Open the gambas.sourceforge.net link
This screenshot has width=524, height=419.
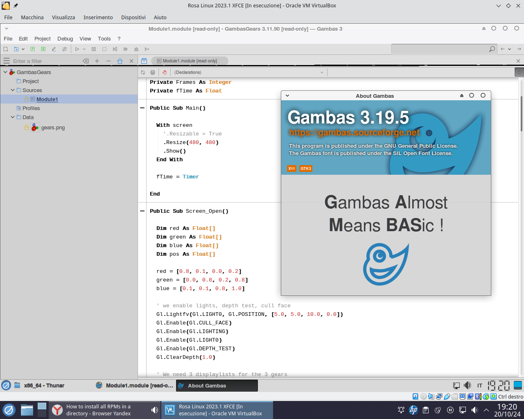point(354,133)
